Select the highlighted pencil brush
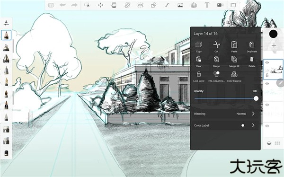The height and width of the screenshot is (177, 284). (6, 35)
